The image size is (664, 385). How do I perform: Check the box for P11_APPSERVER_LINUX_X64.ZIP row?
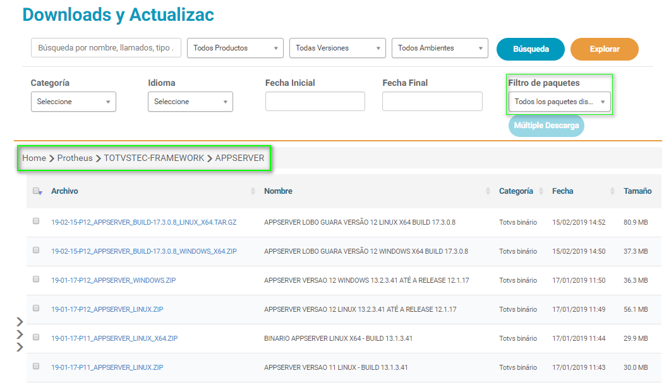point(36,337)
